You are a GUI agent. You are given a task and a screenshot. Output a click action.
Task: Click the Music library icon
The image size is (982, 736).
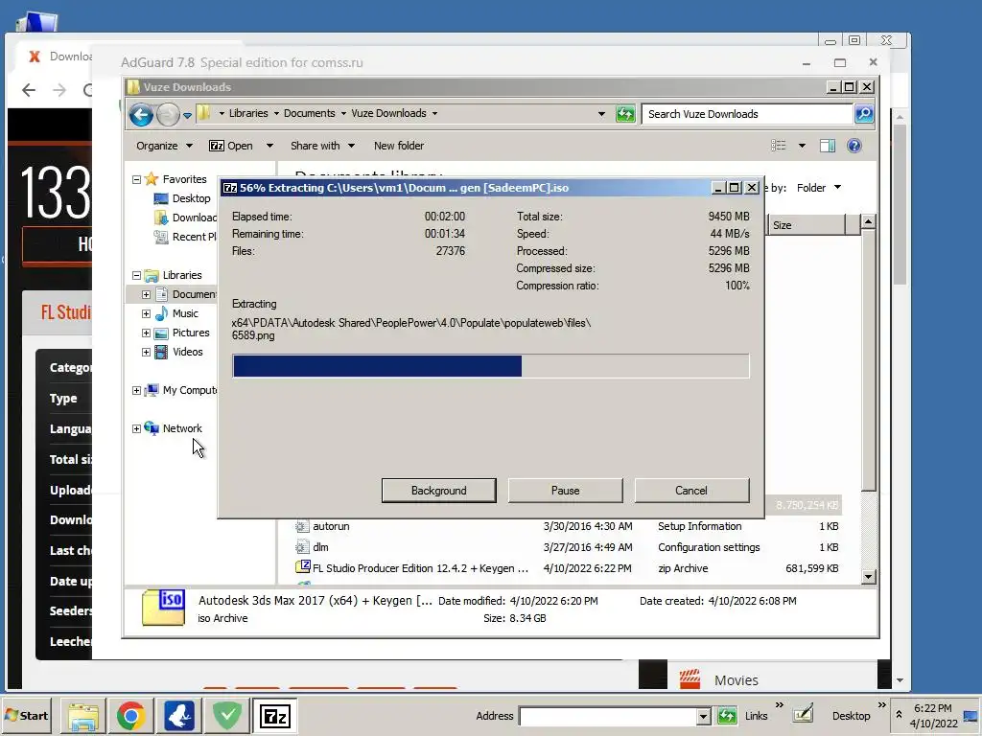click(x=161, y=313)
